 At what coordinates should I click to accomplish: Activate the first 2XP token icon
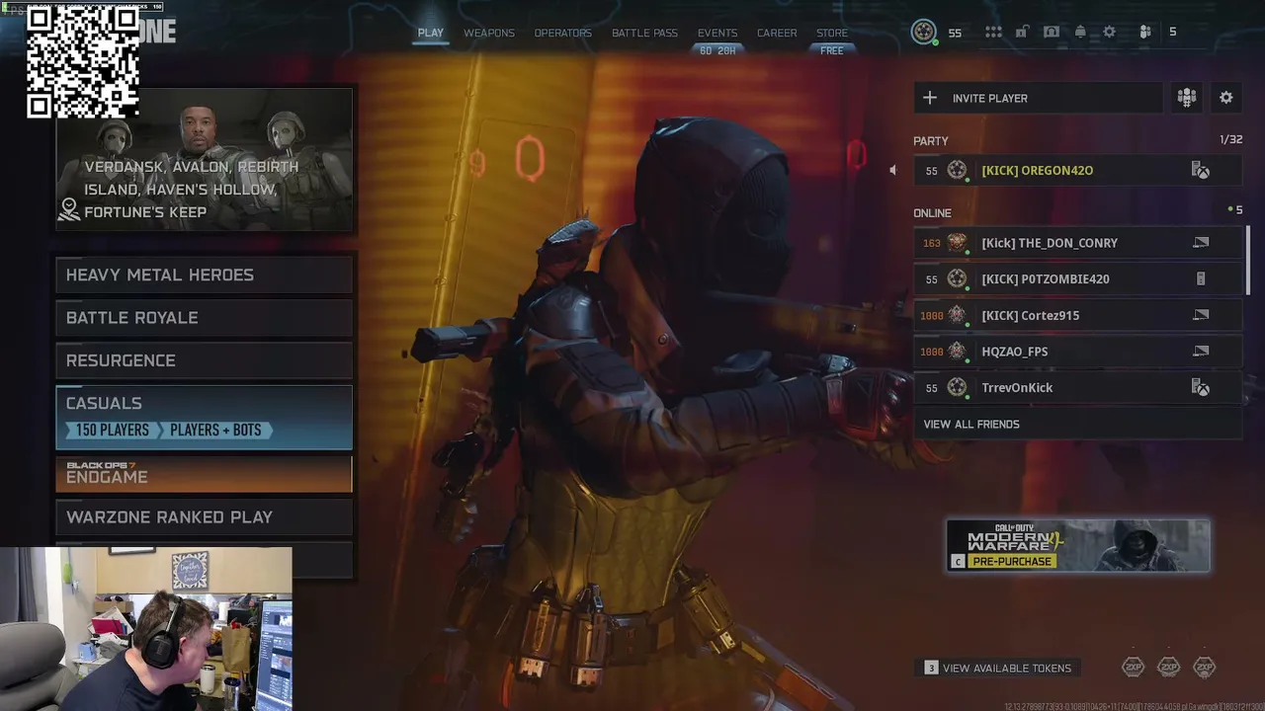[1133, 668]
